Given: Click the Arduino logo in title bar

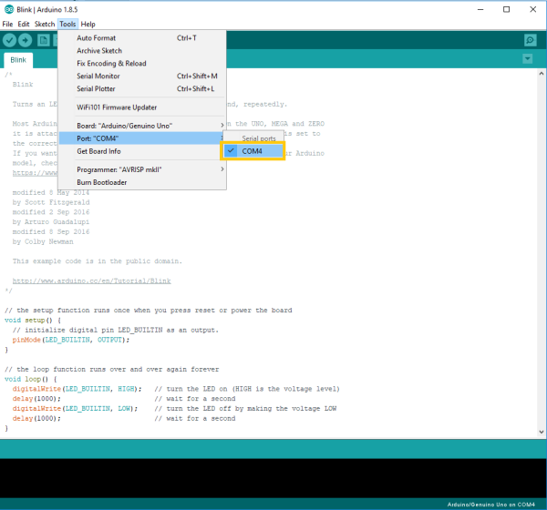Looking at the screenshot, I should click(9, 8).
